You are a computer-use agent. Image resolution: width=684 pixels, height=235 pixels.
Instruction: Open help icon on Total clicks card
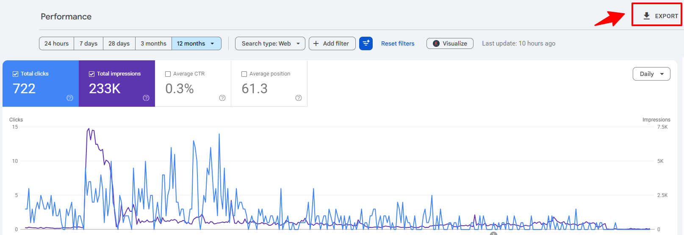tap(70, 98)
